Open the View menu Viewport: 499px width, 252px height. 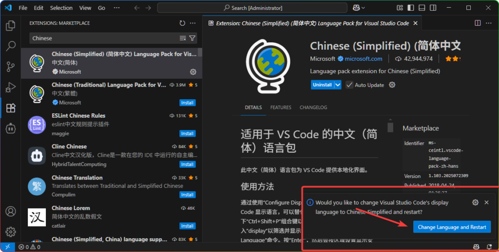(x=85, y=8)
